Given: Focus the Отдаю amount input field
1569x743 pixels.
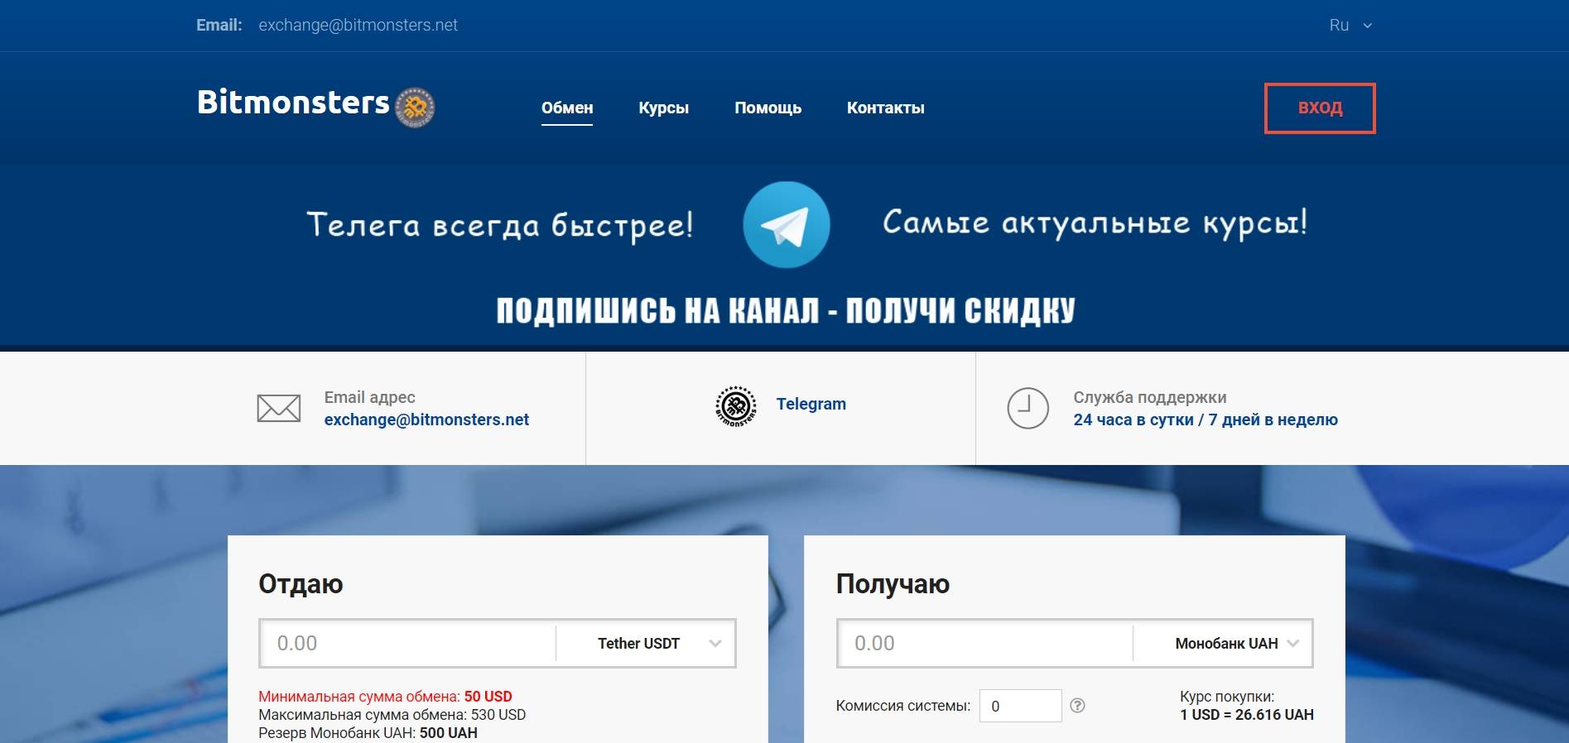Looking at the screenshot, I should coord(407,643).
